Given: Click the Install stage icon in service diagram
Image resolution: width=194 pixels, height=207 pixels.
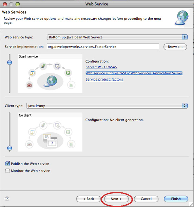Looking at the screenshot, I should 57,66.
